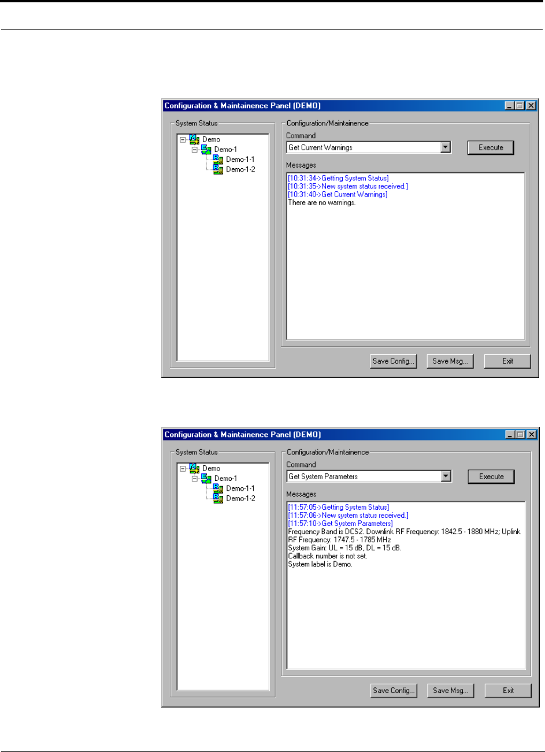Click Demo-1 node icon in upper window tree
The height and width of the screenshot is (752, 545).
206,149
